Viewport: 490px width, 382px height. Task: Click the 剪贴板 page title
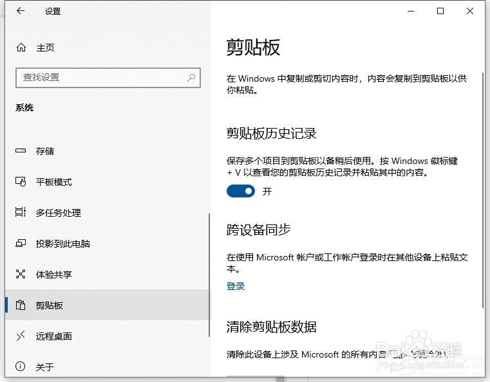(x=253, y=47)
